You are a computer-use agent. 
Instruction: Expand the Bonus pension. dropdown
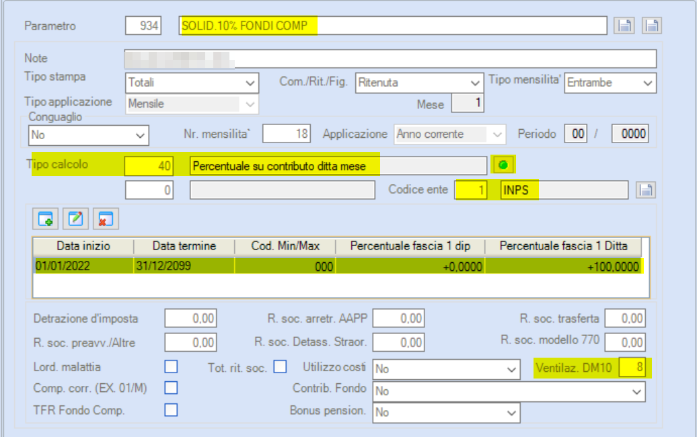click(446, 413)
